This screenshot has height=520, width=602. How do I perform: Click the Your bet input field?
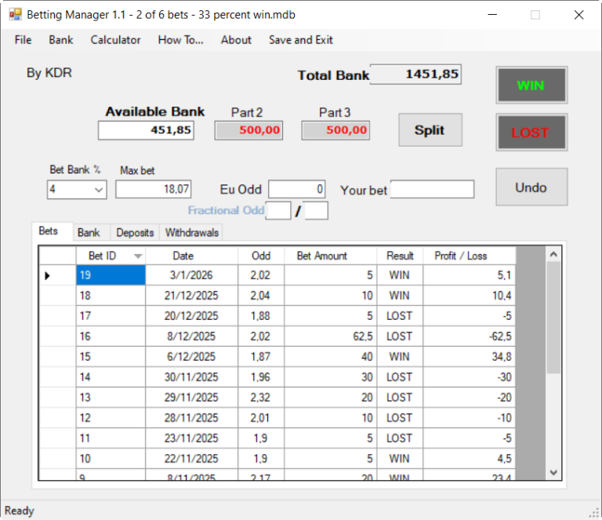[x=432, y=189]
